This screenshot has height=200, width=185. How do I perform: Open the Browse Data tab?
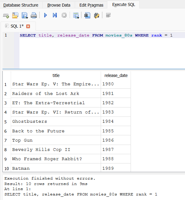click(59, 5)
